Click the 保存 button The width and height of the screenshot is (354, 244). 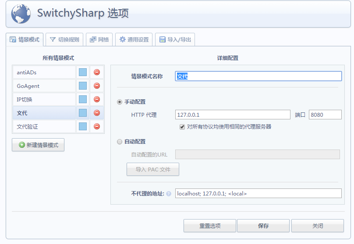pos(263,226)
